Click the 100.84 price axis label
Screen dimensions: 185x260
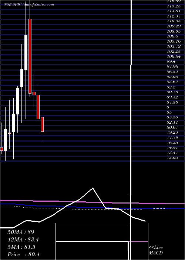click(x=174, y=56)
